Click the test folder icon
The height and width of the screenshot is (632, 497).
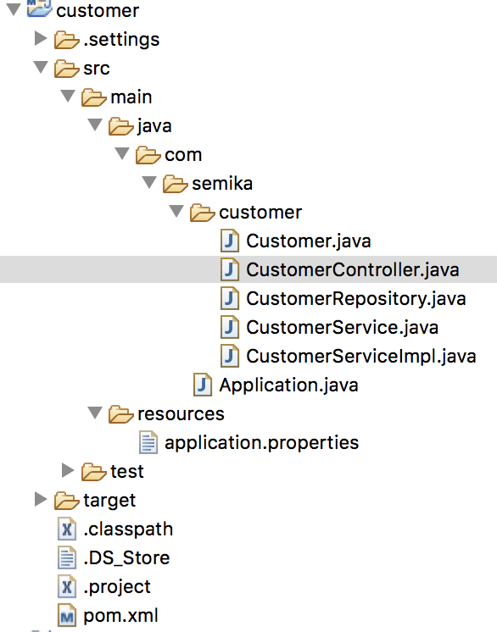tap(93, 472)
